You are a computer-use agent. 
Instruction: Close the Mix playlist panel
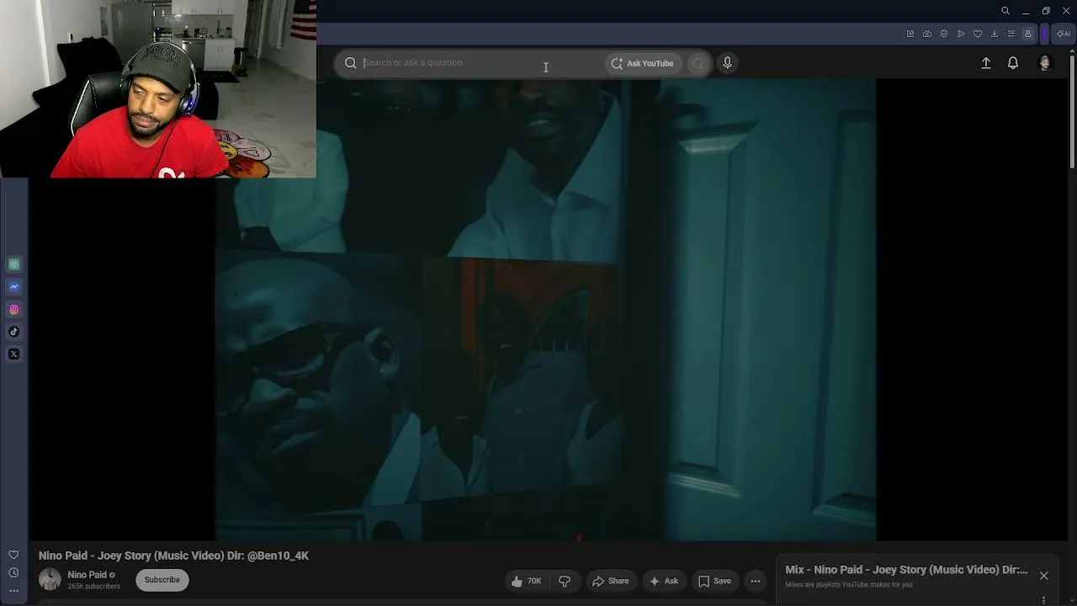point(1043,576)
